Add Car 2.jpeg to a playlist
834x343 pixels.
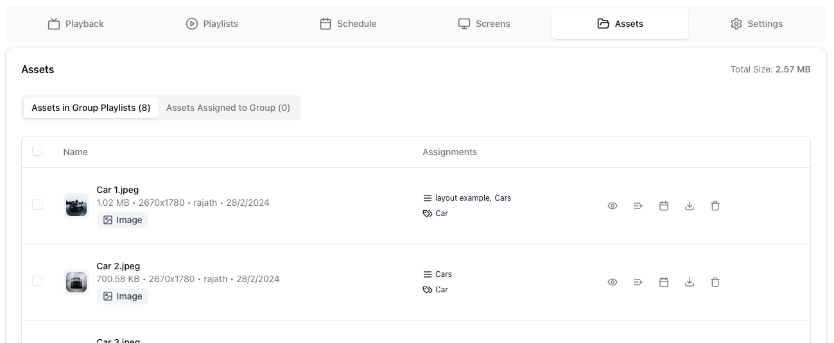638,282
